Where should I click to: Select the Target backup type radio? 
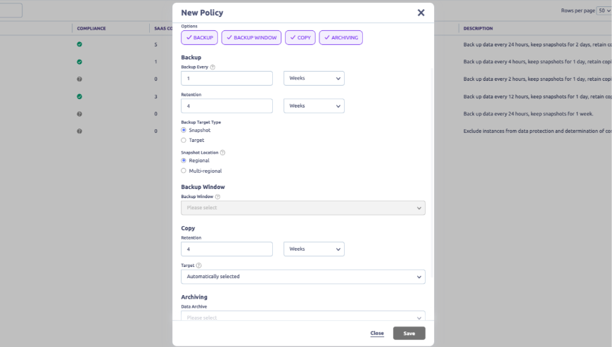click(184, 140)
